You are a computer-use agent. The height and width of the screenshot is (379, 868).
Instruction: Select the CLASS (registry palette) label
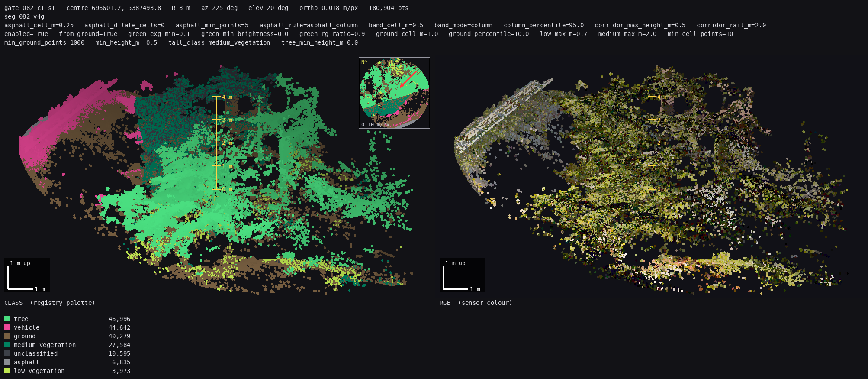coord(50,303)
